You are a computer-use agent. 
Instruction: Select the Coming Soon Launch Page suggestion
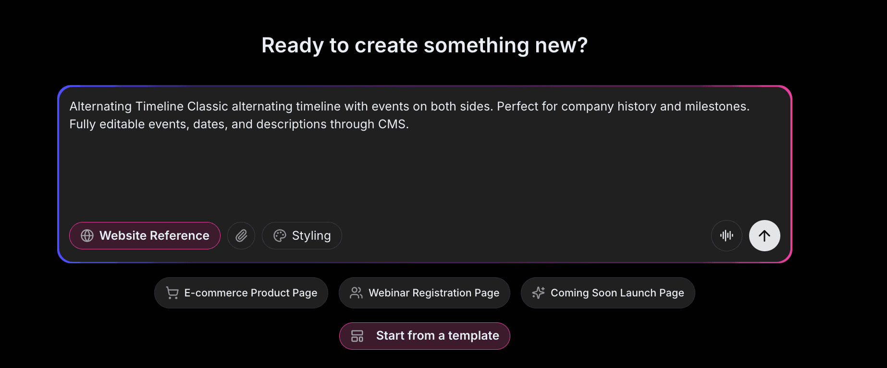coord(607,293)
